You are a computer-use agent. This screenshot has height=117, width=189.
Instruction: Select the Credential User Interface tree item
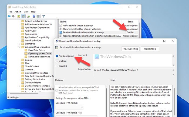pyautogui.click(x=36, y=73)
